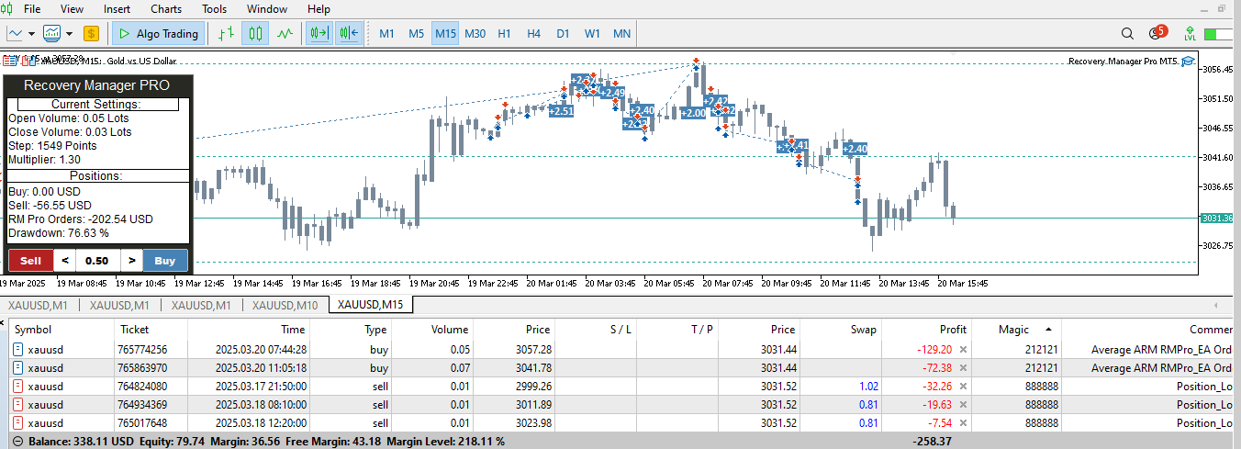
Task: Open the indicators dropdown arrow
Action: pyautogui.click(x=70, y=34)
